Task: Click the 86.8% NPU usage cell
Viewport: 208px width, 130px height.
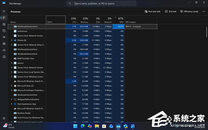Action: (119, 27)
